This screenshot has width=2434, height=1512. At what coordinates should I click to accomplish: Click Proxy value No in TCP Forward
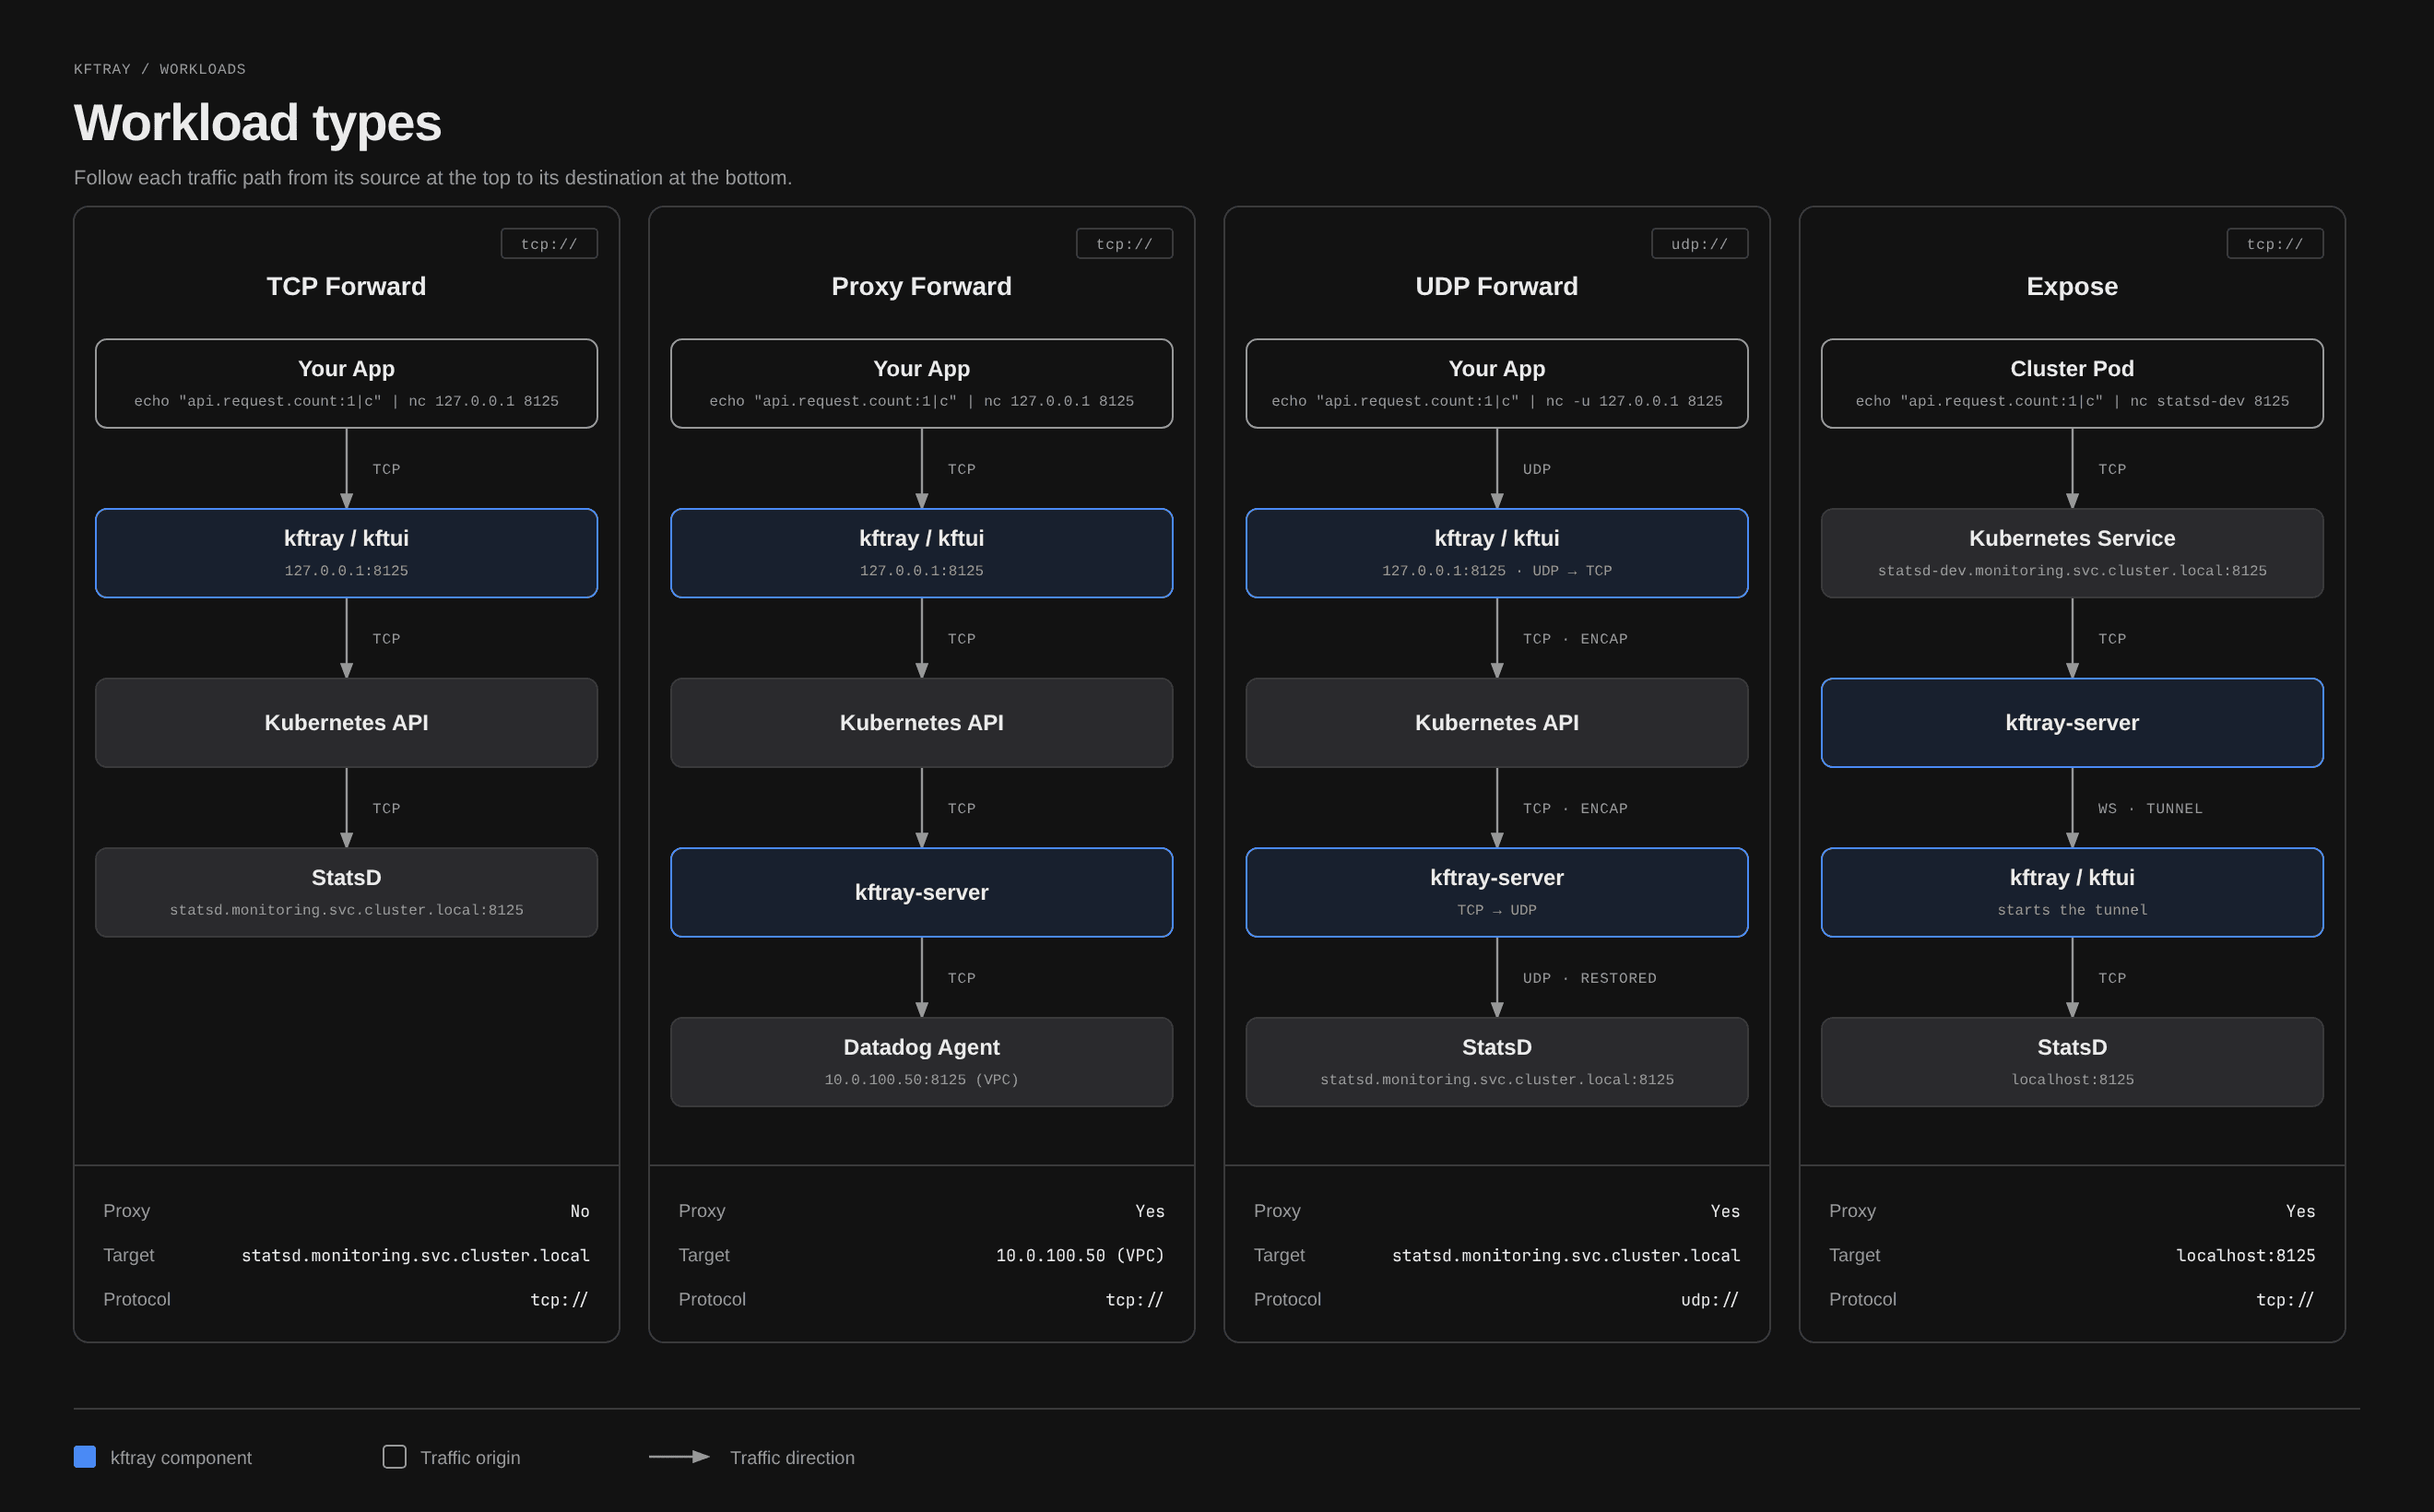coord(580,1211)
